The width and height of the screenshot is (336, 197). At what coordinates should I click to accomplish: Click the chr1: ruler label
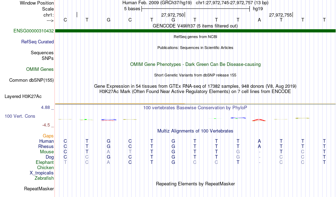coord(49,15)
